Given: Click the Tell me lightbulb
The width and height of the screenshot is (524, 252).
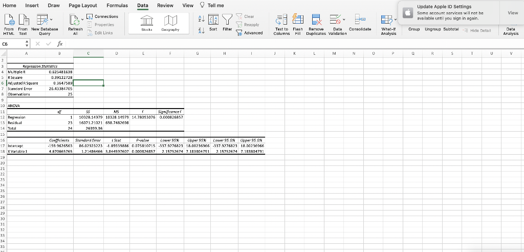Looking at the screenshot, I should 202,5.
